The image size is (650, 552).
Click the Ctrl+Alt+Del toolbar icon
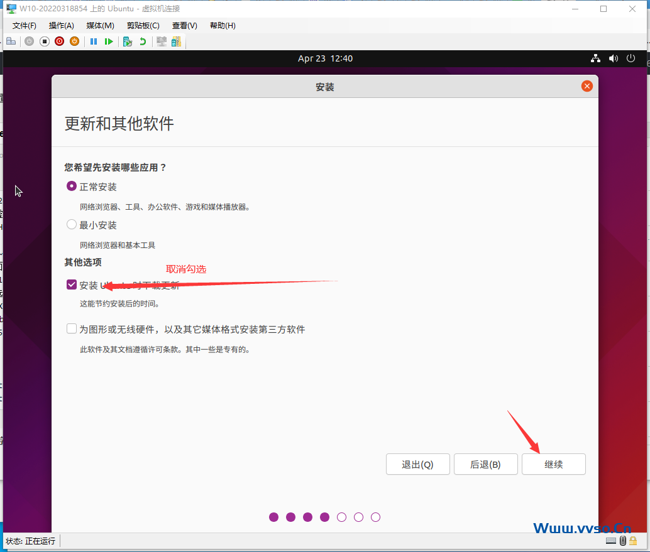coord(11,41)
